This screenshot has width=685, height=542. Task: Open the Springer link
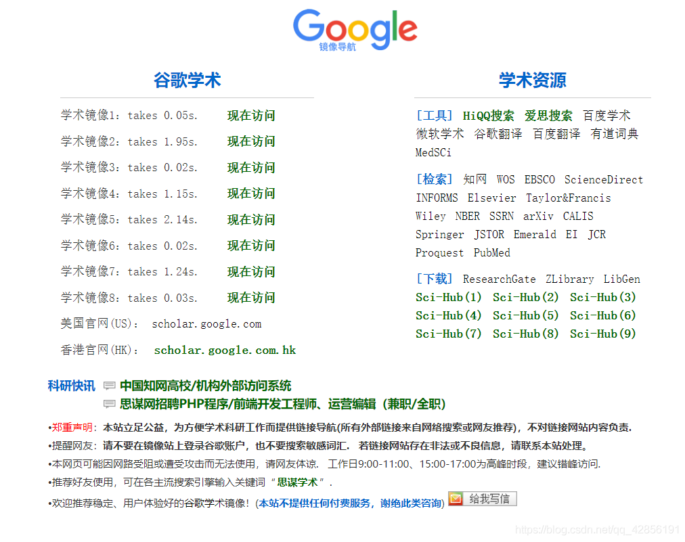tap(439, 235)
